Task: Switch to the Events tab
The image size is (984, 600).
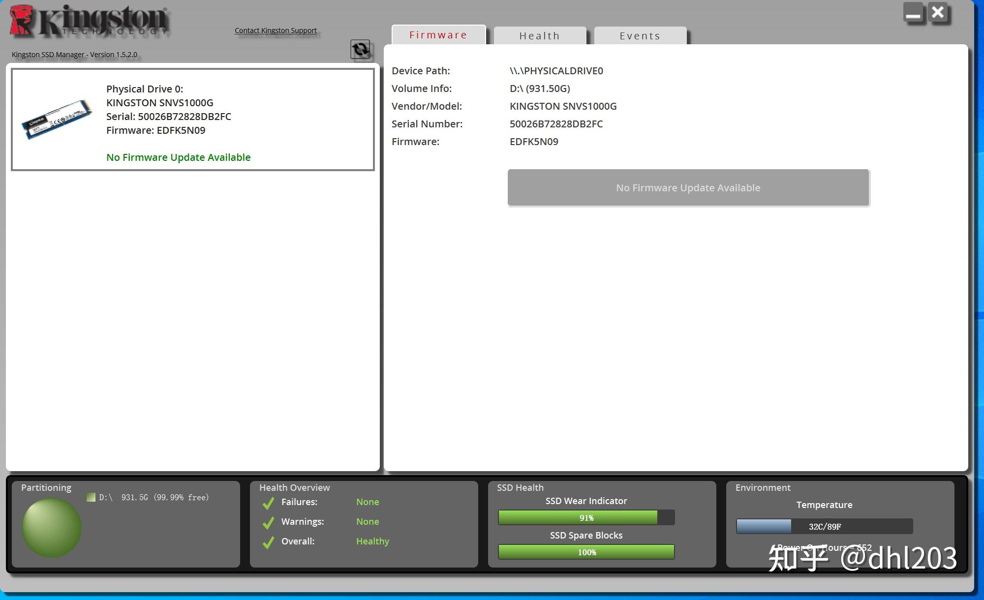Action: [640, 36]
